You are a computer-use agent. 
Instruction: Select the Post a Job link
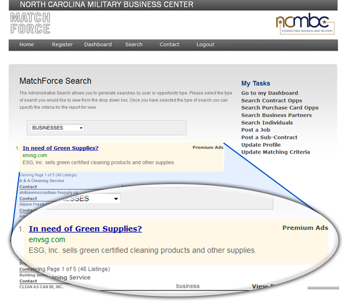tap(256, 130)
